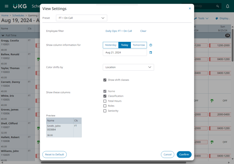Click Gragg's Sunday 1200-2000 shift
This screenshot has height=164, width=234.
(220, 46)
